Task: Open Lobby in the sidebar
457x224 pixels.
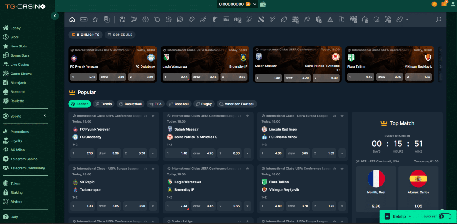Action: [x=15, y=28]
